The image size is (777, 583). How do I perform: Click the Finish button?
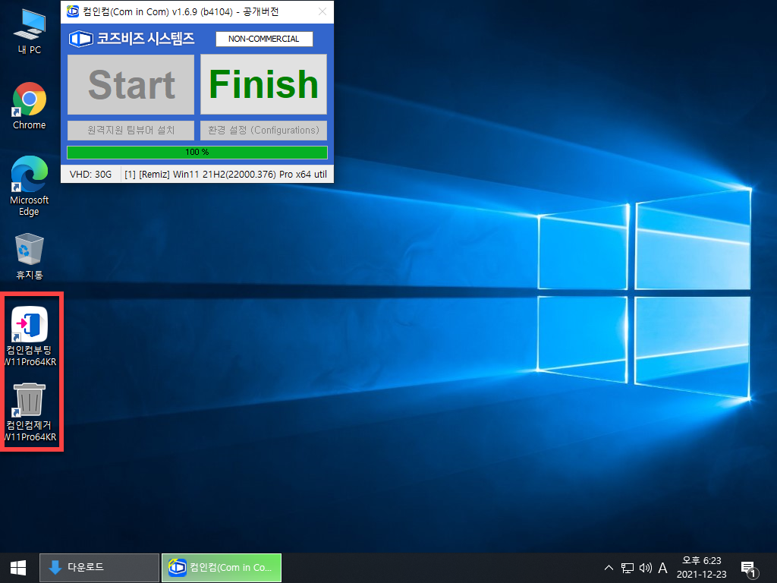(263, 84)
